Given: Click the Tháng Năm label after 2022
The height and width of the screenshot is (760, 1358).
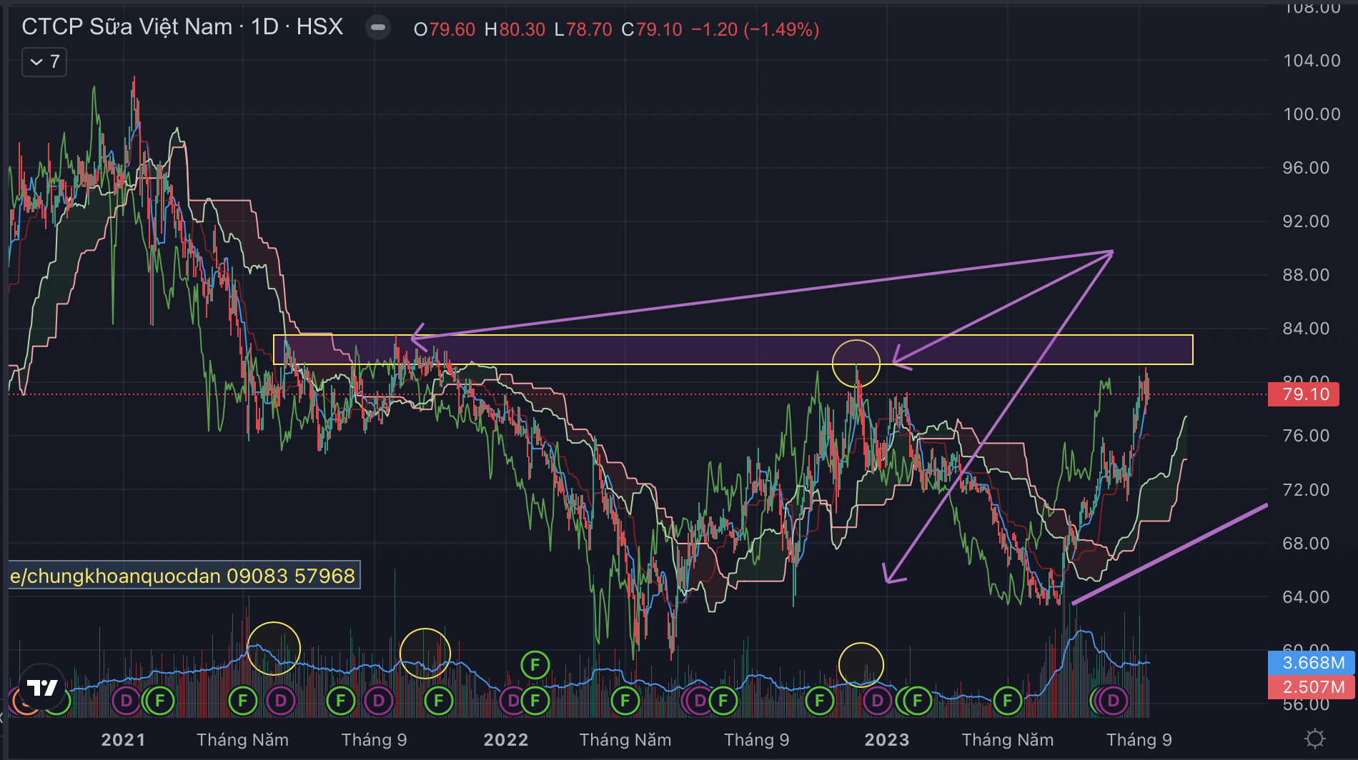Looking at the screenshot, I should click(625, 740).
